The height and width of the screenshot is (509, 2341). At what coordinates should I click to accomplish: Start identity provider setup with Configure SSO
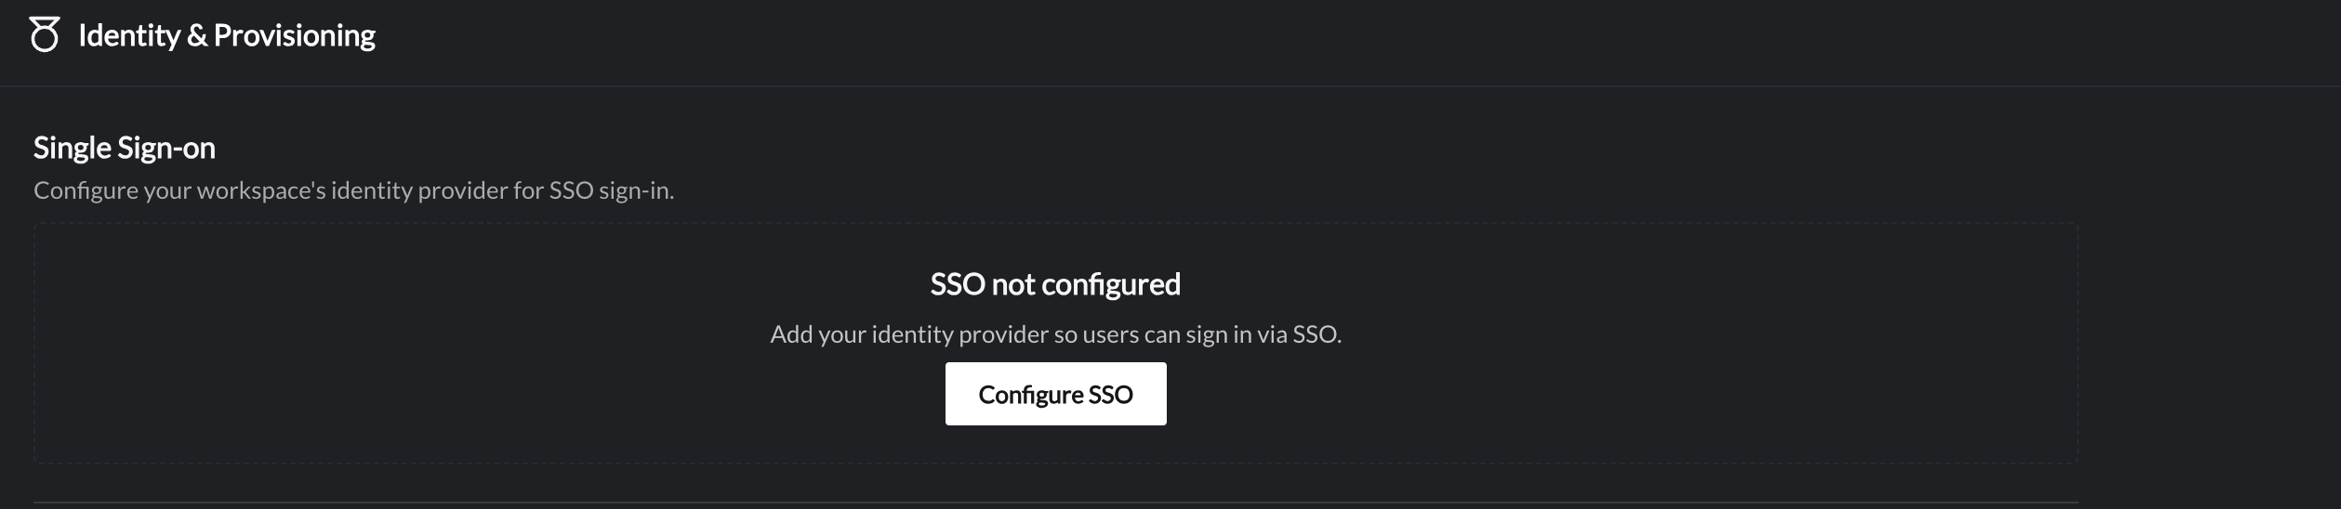point(1055,394)
